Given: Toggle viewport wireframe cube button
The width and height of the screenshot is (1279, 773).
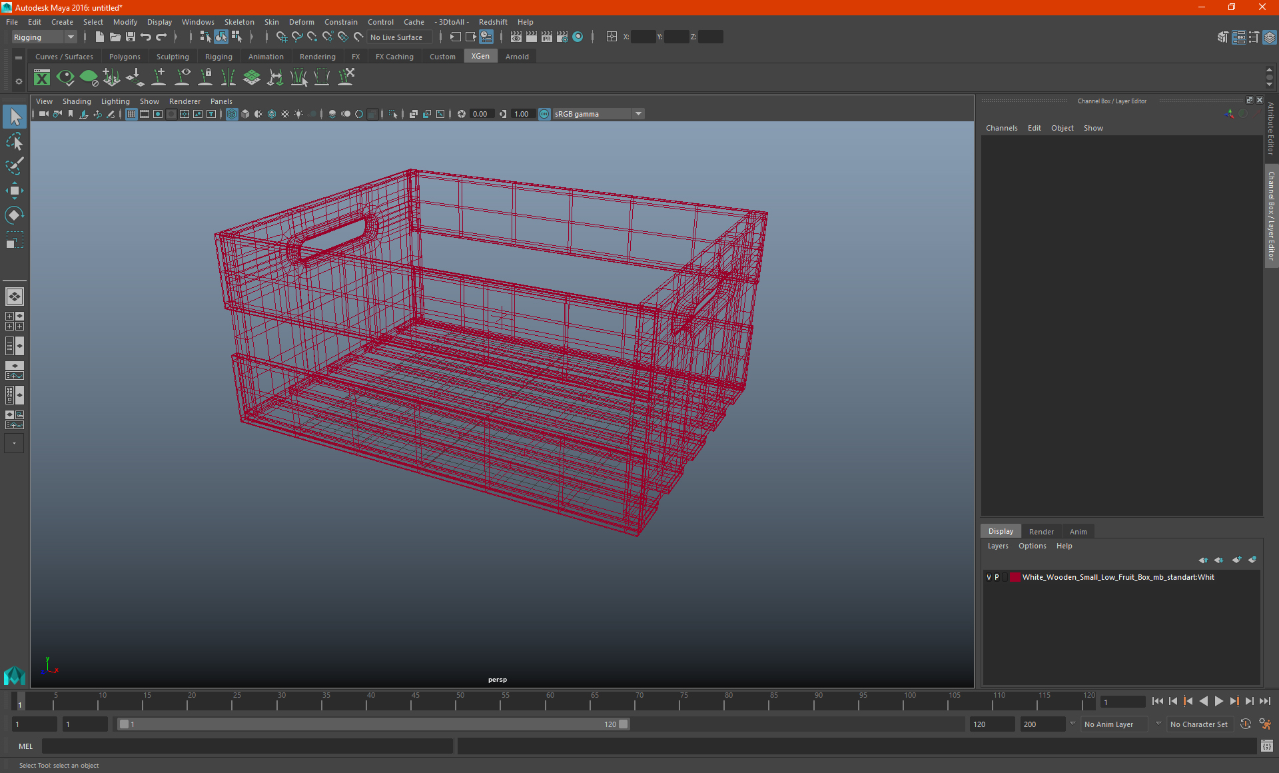Looking at the screenshot, I should (232, 114).
